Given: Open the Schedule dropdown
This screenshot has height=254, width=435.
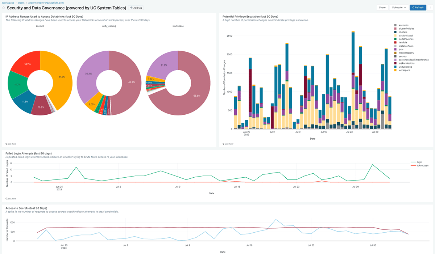Looking at the screenshot, I should 399,7.
